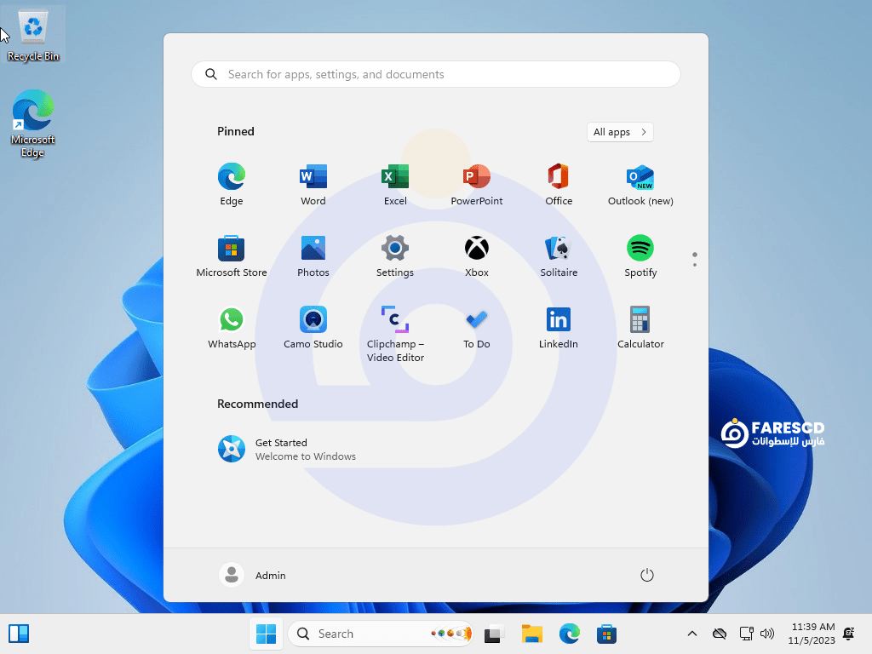The width and height of the screenshot is (872, 654).
Task: Open the Edge pinned app
Action: point(232,184)
